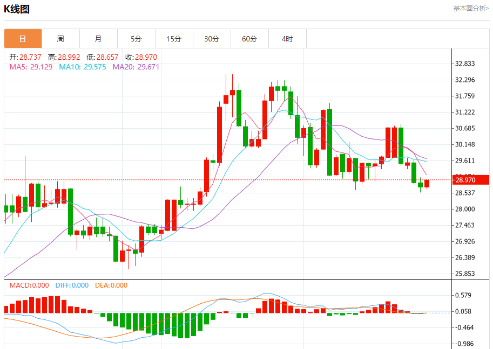This screenshot has height=349, width=493.
Task: Click the MA5: 29.129 legend label
Action: [x=31, y=67]
